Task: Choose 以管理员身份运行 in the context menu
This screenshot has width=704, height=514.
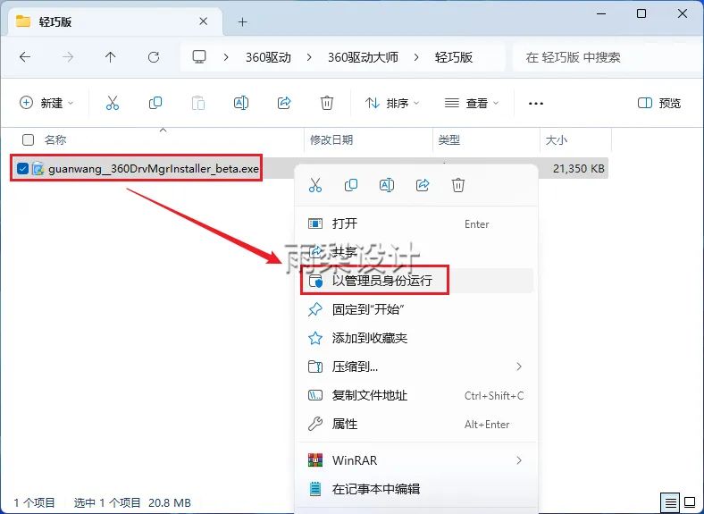Action: (x=416, y=281)
